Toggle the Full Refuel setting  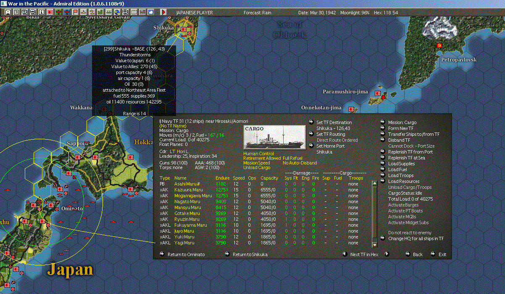[x=292, y=159]
